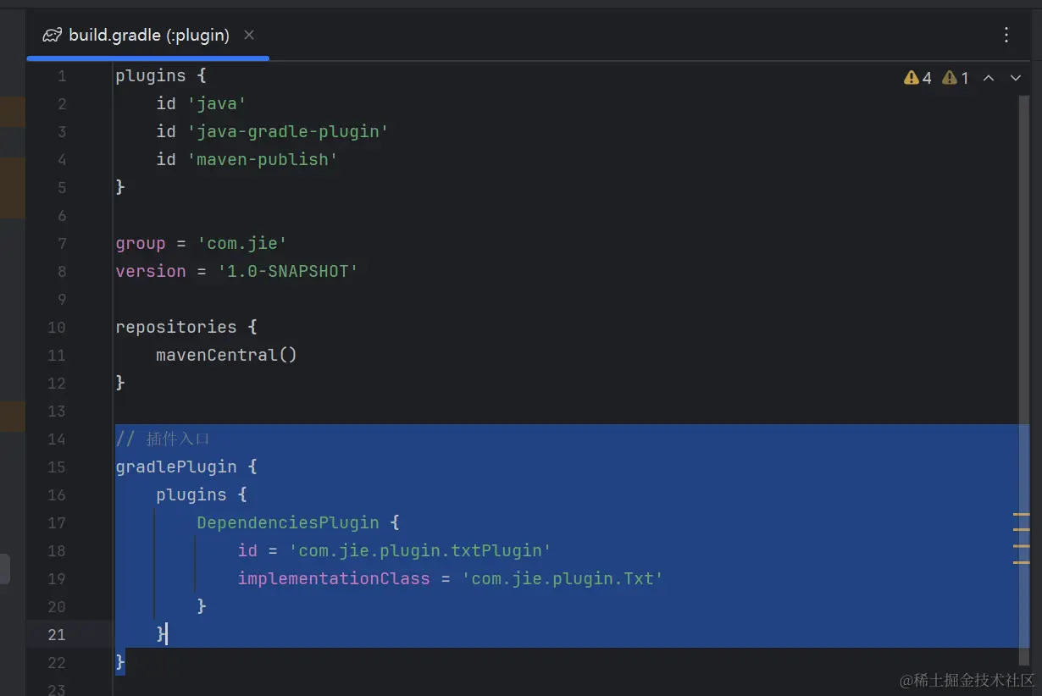The image size is (1042, 696).
Task: Click line number 21 in the gutter
Action: coord(57,635)
